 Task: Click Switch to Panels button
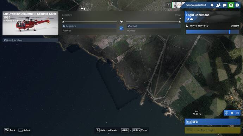(x=107, y=130)
